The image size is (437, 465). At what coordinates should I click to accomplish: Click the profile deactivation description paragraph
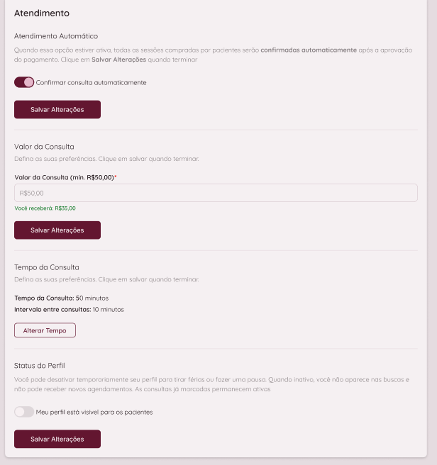(x=211, y=384)
